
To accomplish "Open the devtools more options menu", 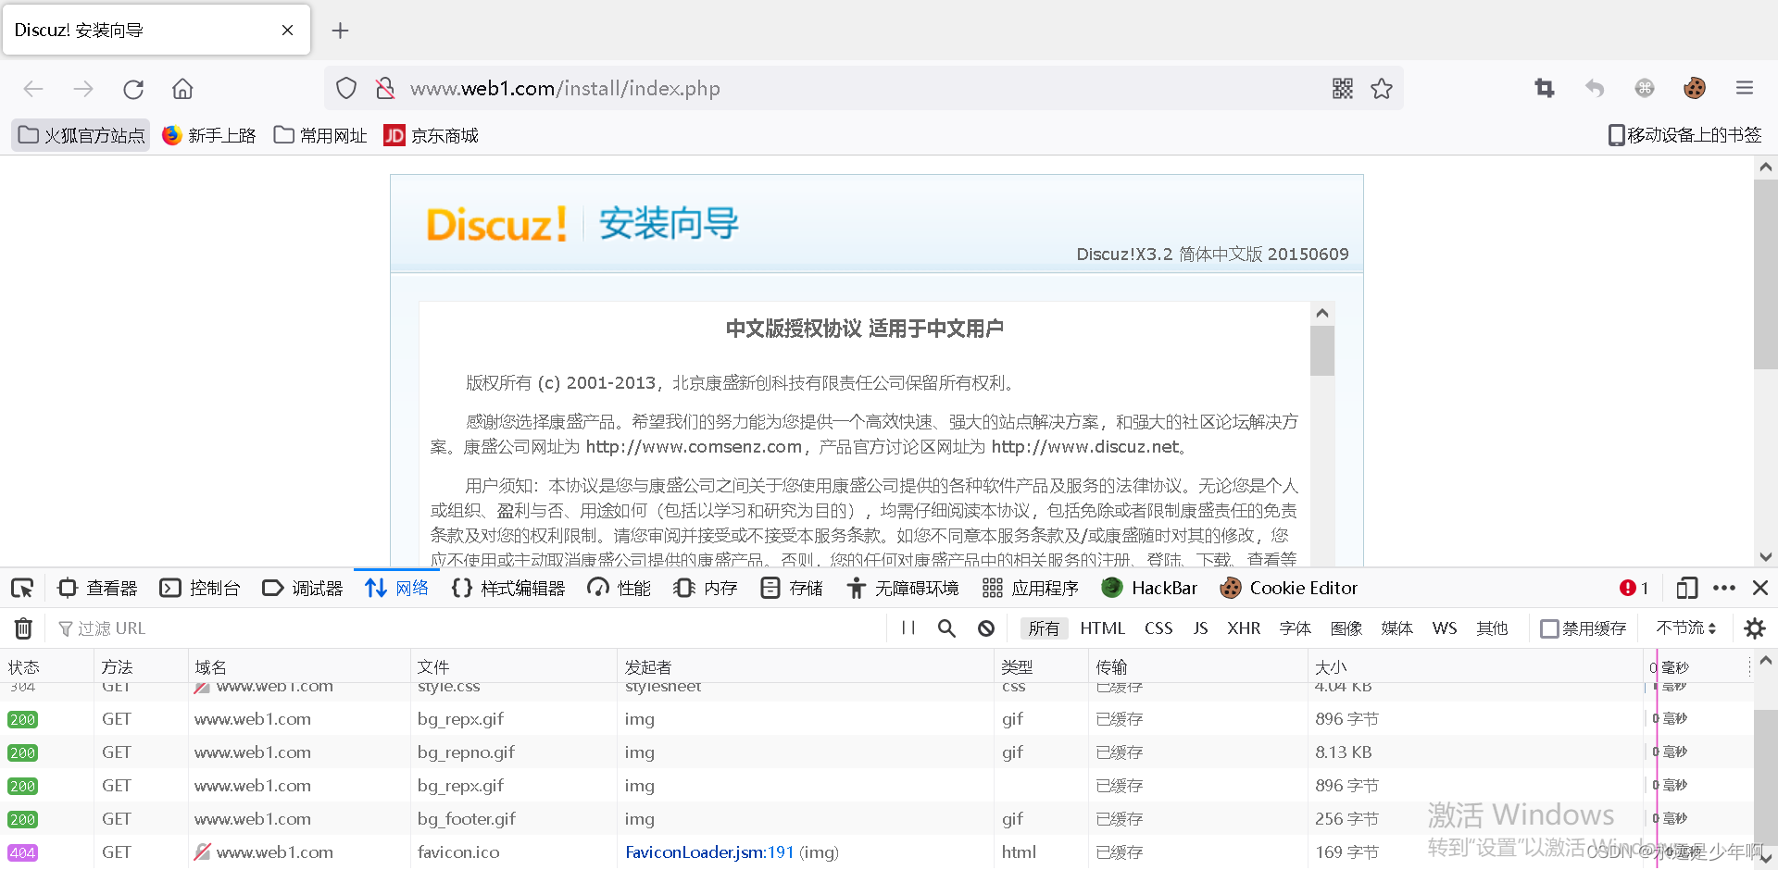I will click(1724, 588).
